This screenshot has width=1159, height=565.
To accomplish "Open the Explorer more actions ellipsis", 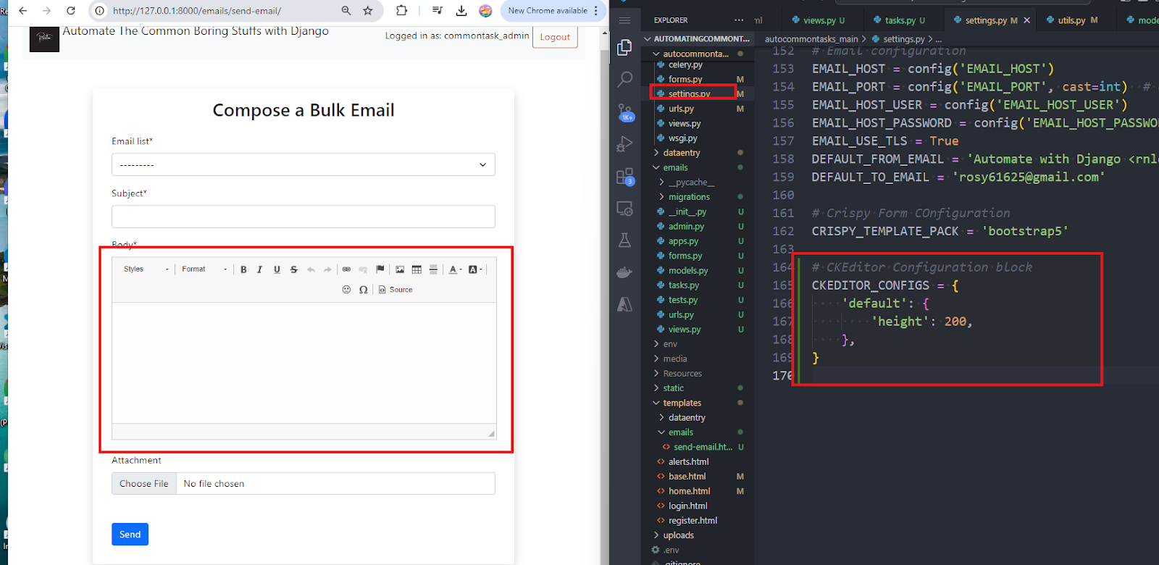I will tap(739, 20).
